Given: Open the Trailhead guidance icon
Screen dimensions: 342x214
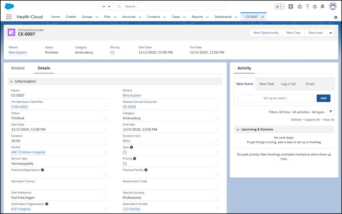Looking at the screenshot, I should 299,7.
